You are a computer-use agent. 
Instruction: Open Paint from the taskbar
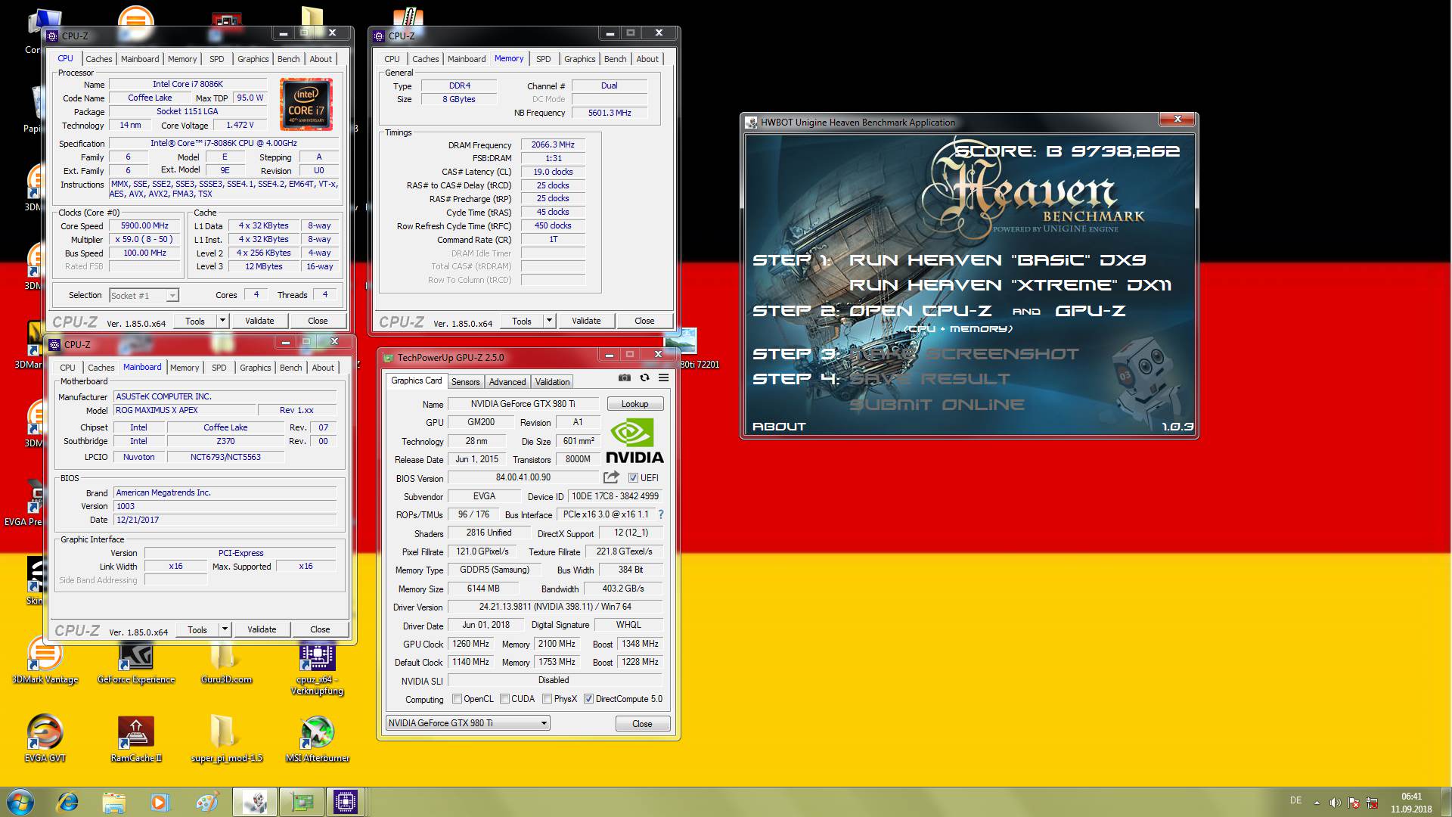pos(206,802)
